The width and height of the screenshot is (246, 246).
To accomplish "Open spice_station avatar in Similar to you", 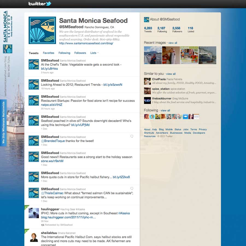I will [147, 91].
